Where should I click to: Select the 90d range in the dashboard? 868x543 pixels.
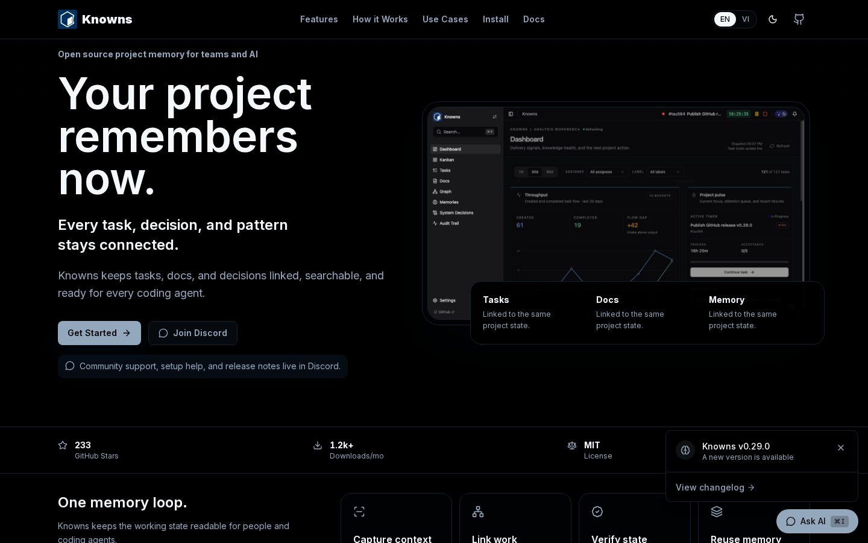tap(550, 172)
